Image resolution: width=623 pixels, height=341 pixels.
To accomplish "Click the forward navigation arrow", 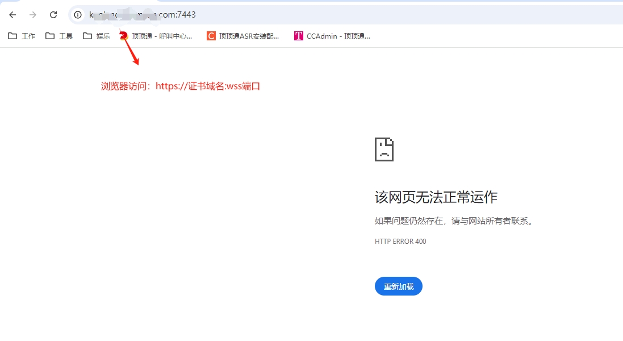I will tap(33, 15).
